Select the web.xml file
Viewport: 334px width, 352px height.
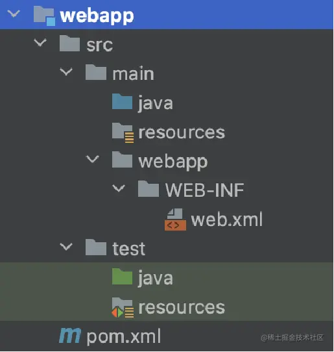tap(226, 220)
